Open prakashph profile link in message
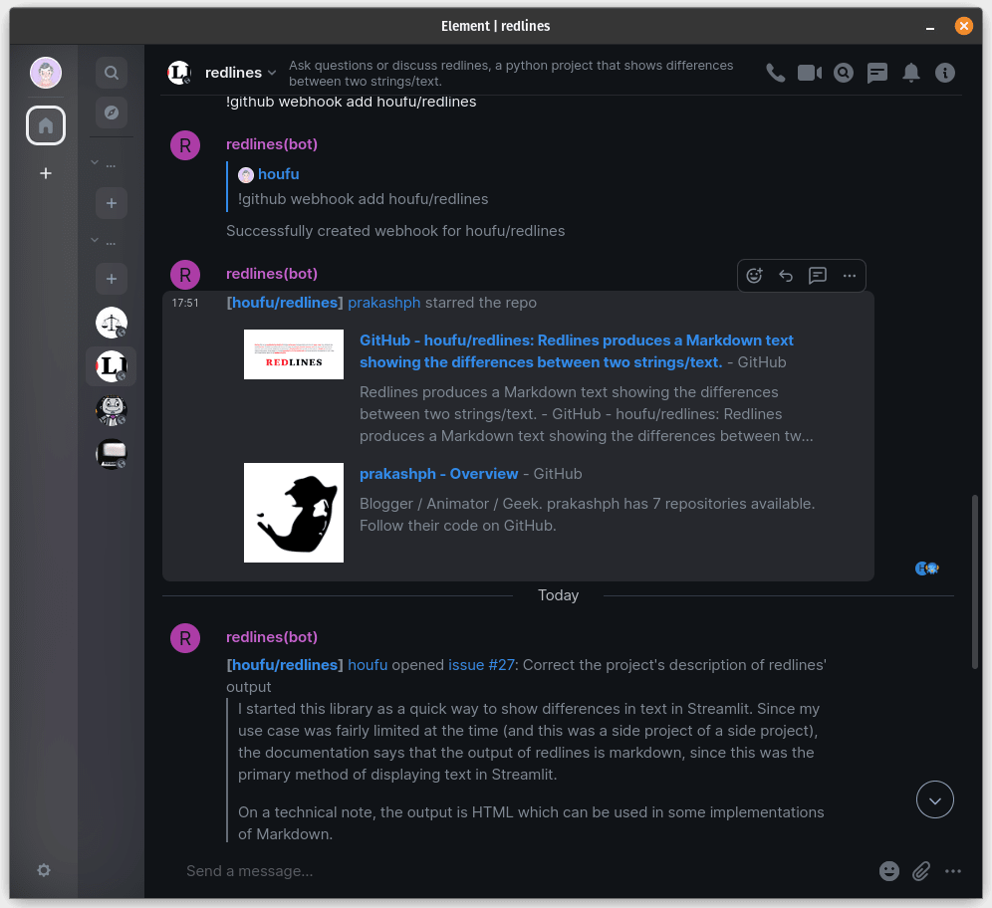992x908 pixels. pos(384,303)
